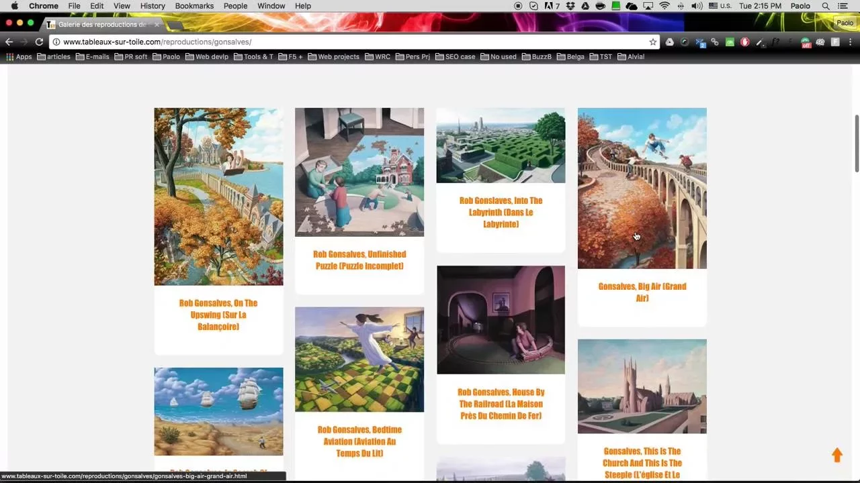Open the eyedropper color picker extension
Viewport: 860px width, 483px height.
click(x=760, y=42)
